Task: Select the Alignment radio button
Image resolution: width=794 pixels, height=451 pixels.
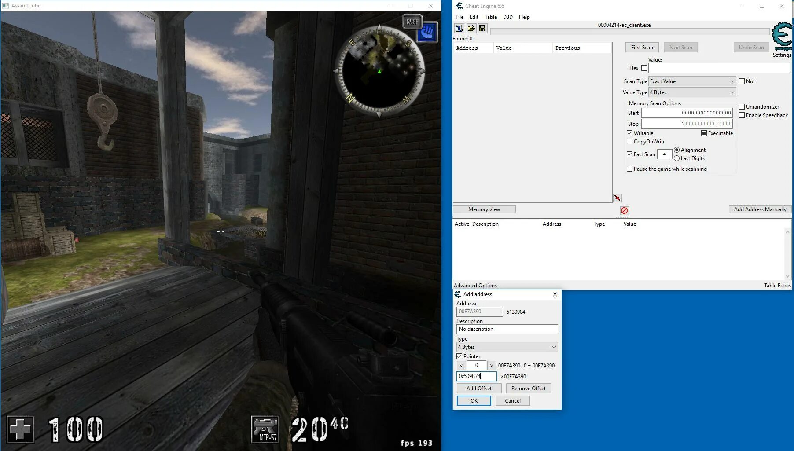Action: [x=676, y=150]
